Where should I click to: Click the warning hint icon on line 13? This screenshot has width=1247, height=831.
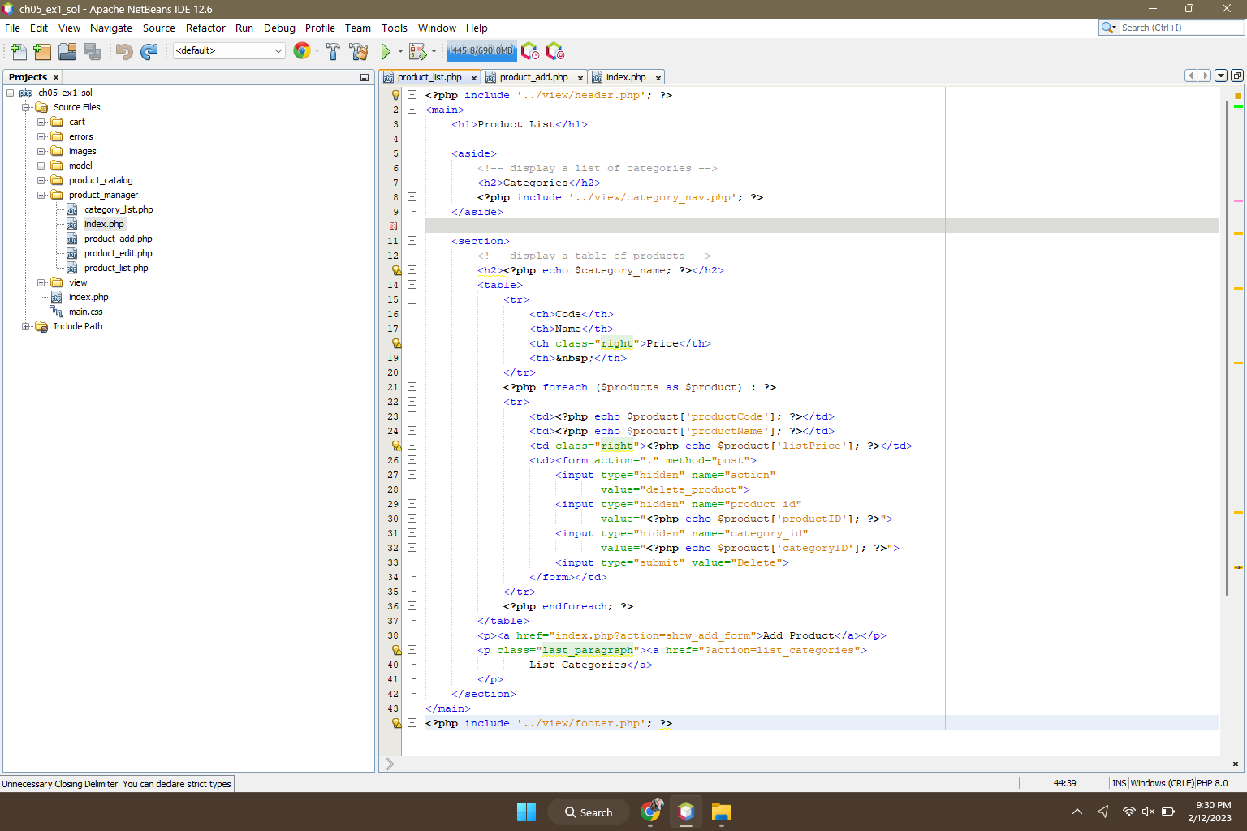[x=395, y=270]
